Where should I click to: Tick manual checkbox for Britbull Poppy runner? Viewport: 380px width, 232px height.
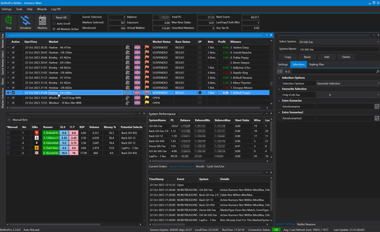pyautogui.click(x=8, y=133)
